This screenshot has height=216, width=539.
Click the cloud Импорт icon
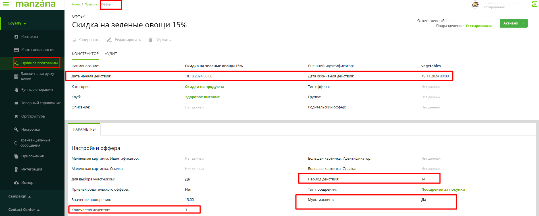click(16, 183)
